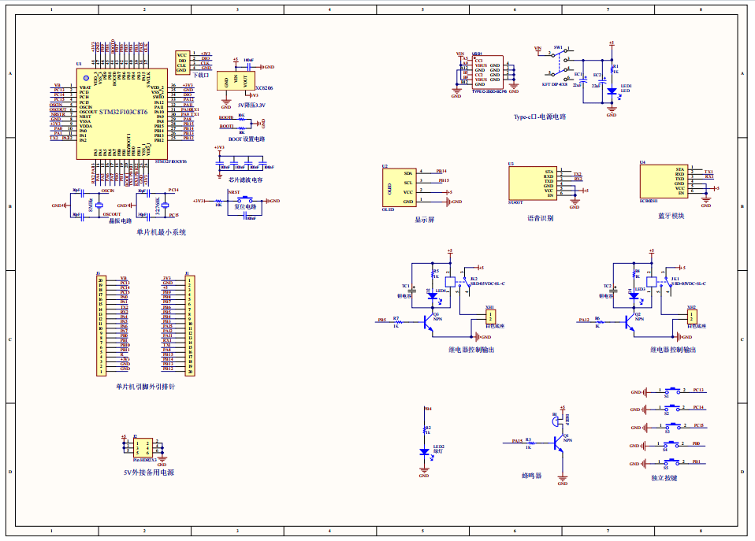Select the 独立按键 caption label
This screenshot has width=755, height=541.
pyautogui.click(x=664, y=478)
